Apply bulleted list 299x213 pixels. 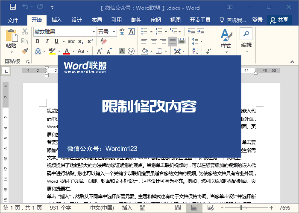click(144, 32)
